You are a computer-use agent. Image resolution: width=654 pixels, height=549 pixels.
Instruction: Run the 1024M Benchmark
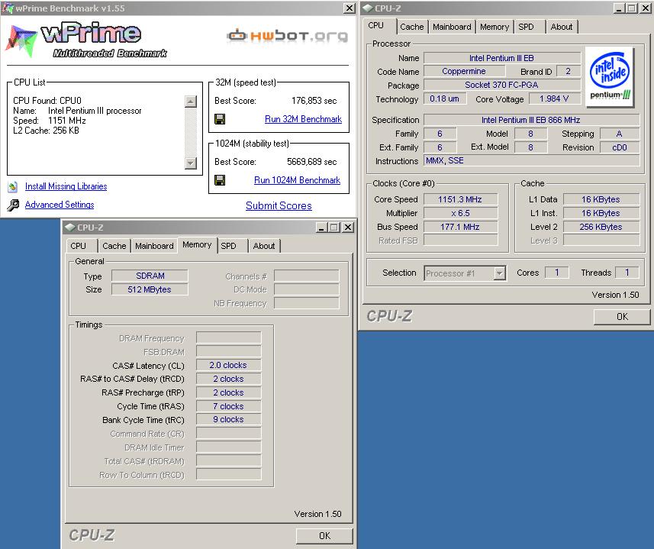point(297,179)
